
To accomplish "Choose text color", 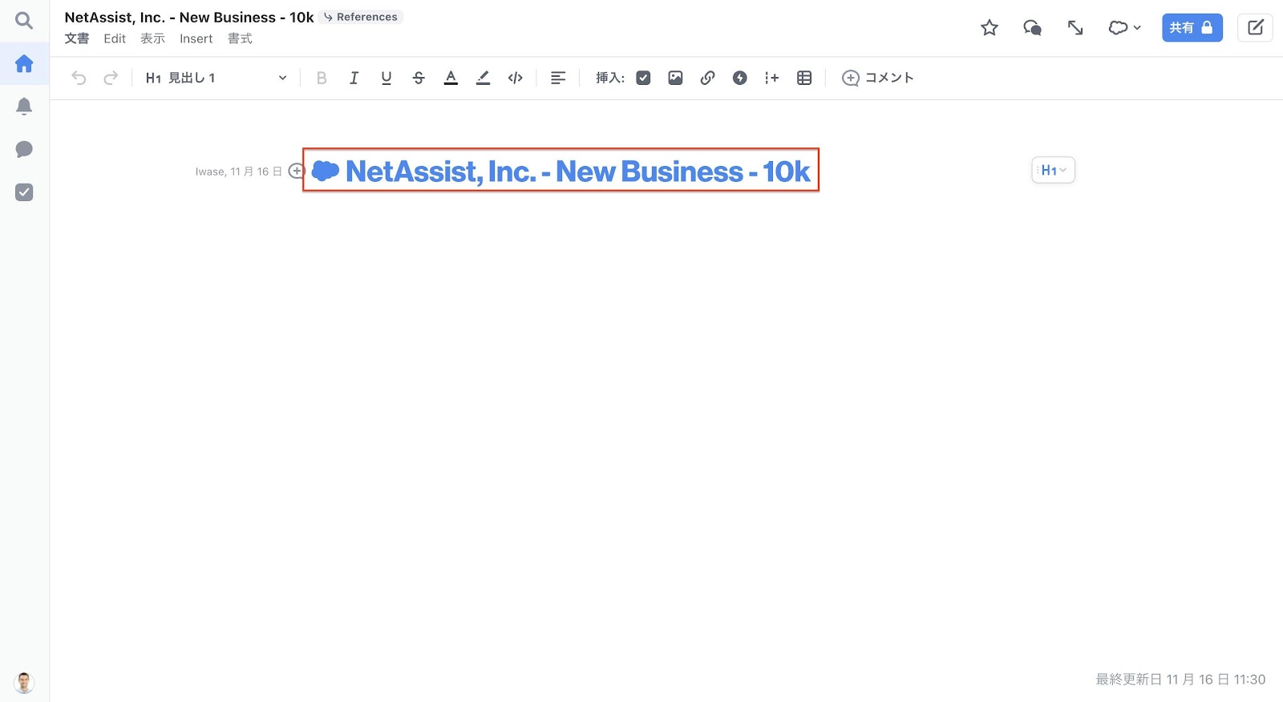I will pos(451,78).
